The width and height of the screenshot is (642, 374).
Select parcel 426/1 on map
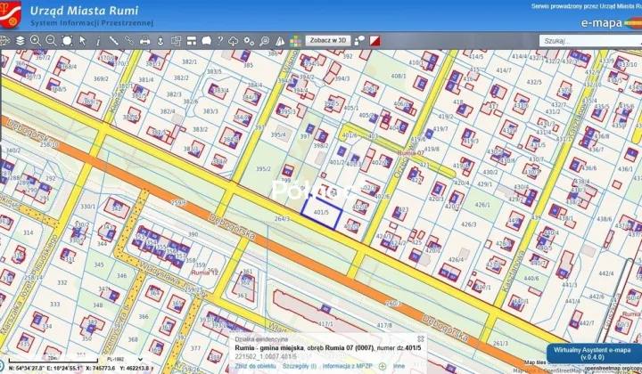tap(481, 205)
